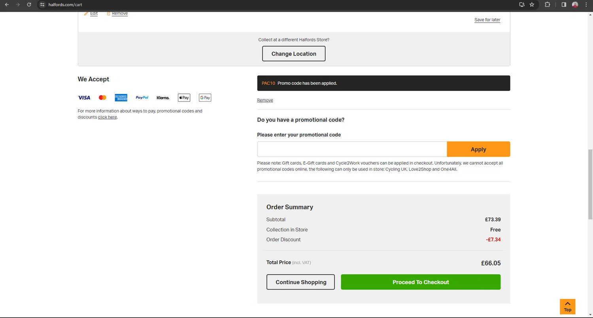The width and height of the screenshot is (593, 318).
Task: Click the Klarna payment logo
Action: point(163,97)
